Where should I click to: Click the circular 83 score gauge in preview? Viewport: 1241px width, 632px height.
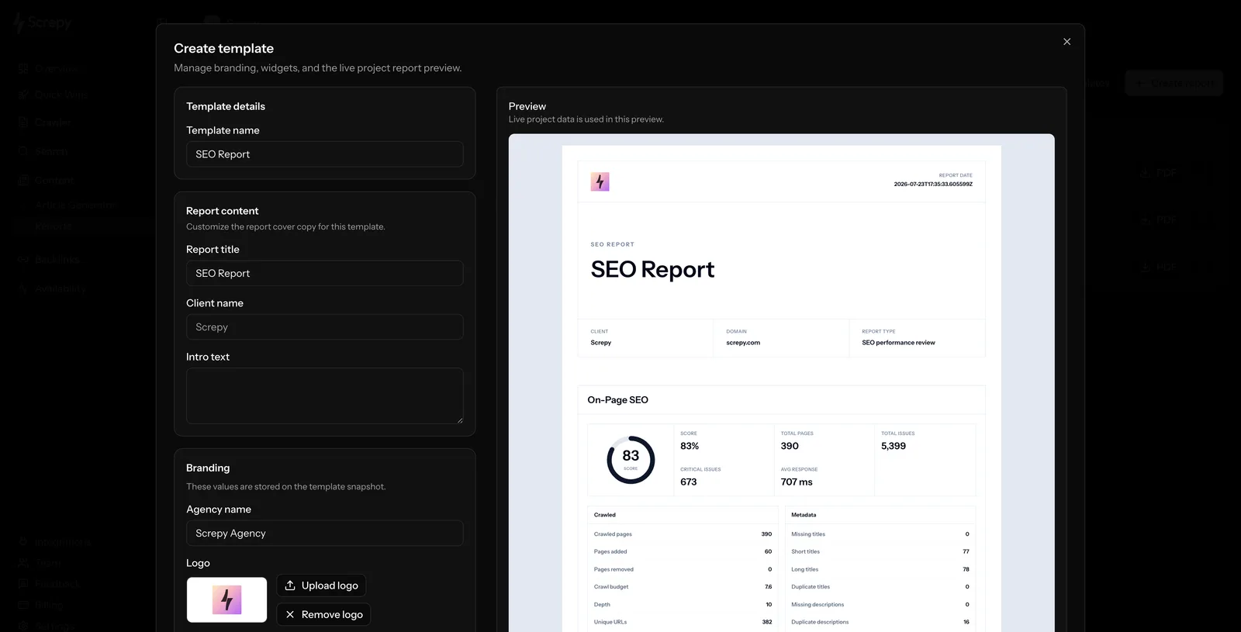click(631, 460)
